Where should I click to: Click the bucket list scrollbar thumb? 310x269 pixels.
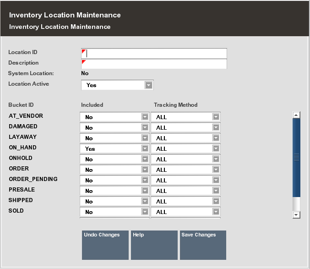pyautogui.click(x=296, y=158)
